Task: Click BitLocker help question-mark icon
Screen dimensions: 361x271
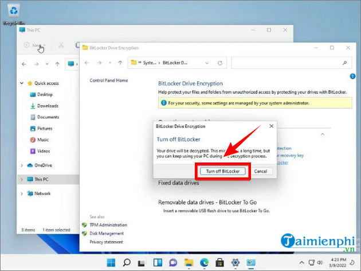Action: [352, 76]
